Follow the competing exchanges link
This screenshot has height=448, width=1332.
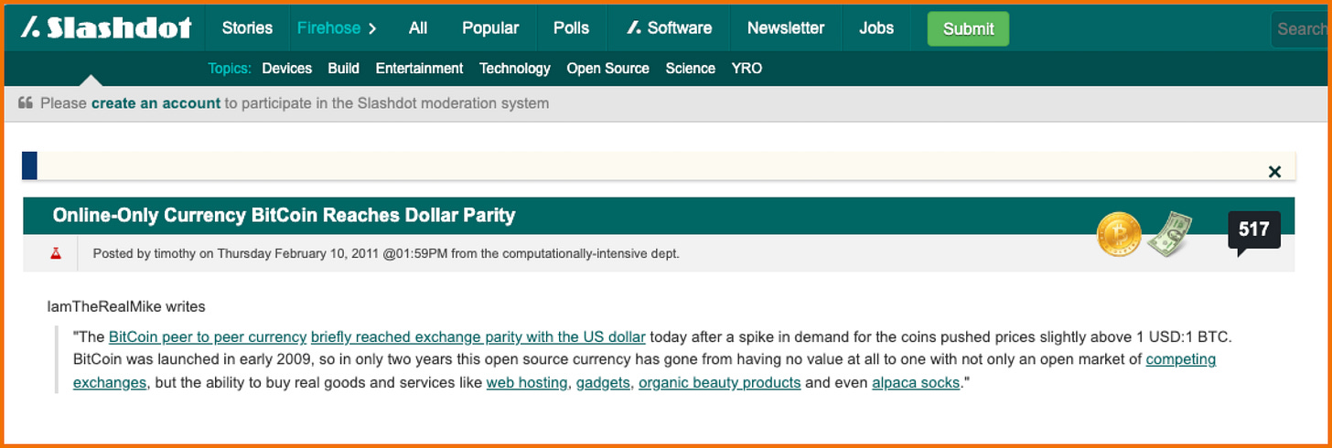click(1181, 359)
